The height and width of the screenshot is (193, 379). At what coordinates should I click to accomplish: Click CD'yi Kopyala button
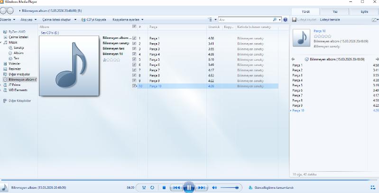click(94, 19)
